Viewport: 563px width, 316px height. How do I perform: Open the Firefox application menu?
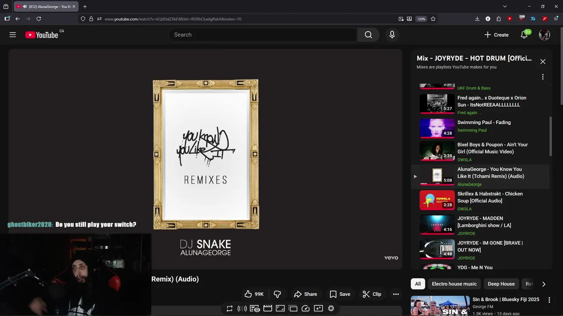tap(556, 19)
